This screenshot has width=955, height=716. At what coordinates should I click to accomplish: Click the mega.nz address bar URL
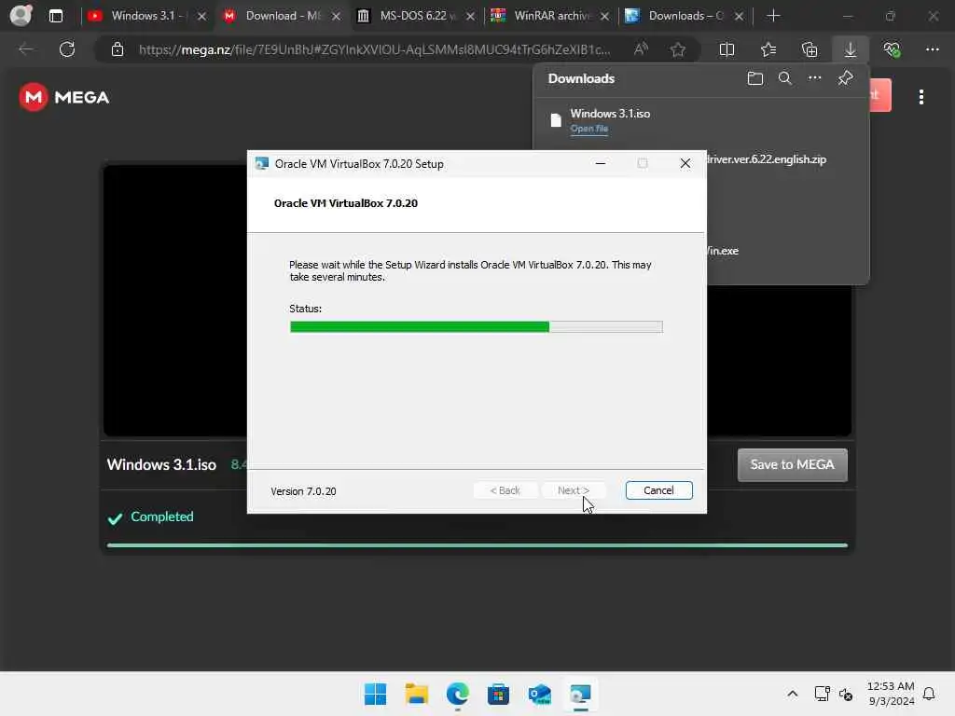tap(374, 50)
